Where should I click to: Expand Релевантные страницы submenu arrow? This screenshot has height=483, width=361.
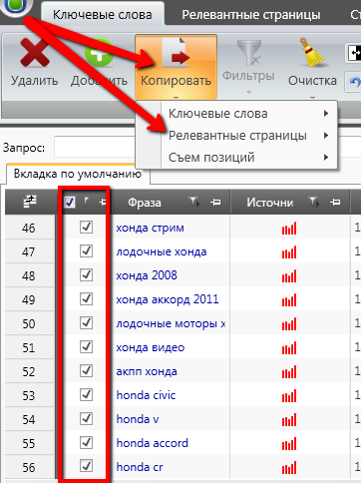point(326,136)
